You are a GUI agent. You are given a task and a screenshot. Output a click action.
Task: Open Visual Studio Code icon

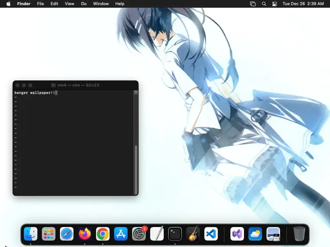211,234
